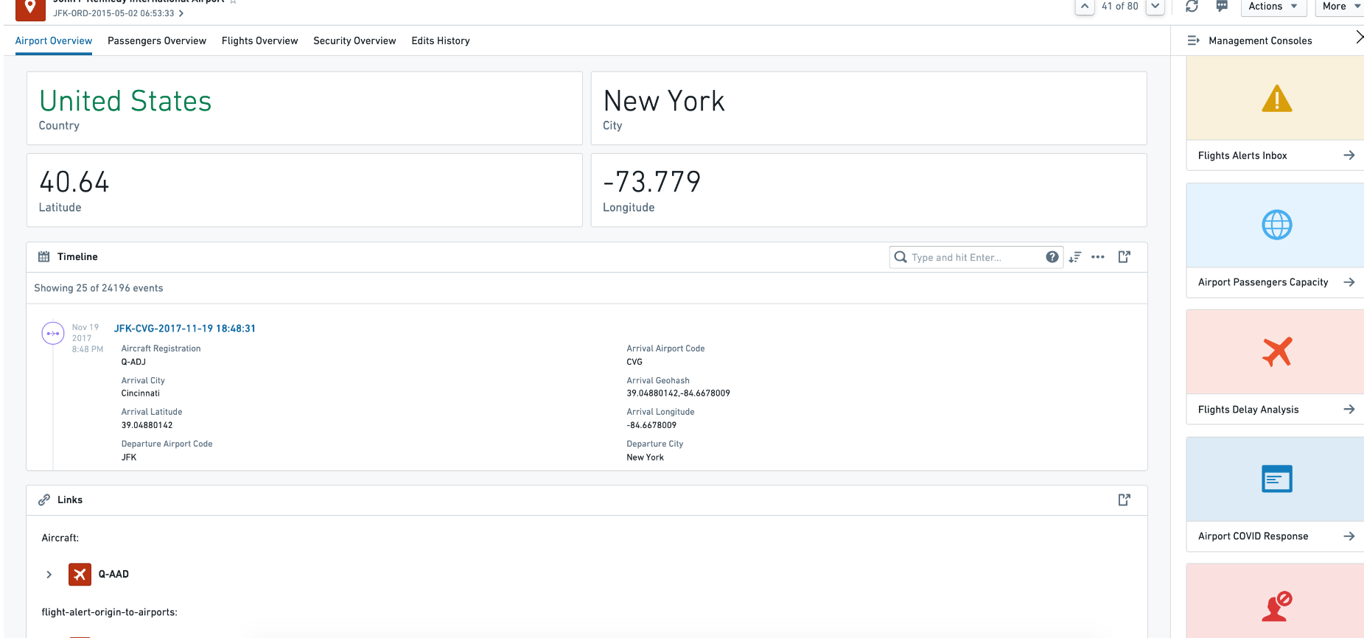Open the comments speech bubble icon
1364x638 pixels.
click(x=1222, y=7)
